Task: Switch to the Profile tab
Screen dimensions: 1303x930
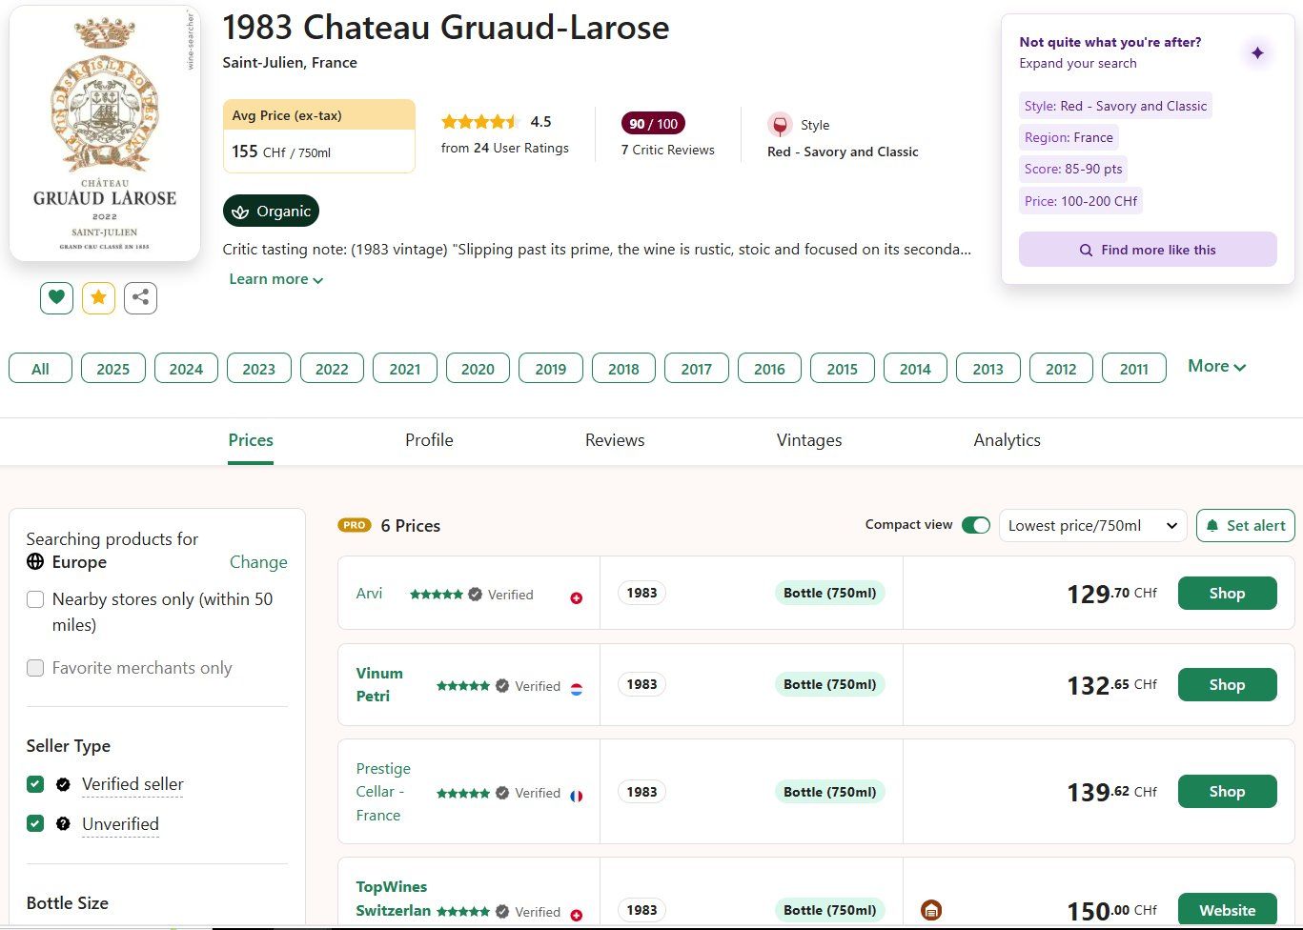Action: point(429,440)
